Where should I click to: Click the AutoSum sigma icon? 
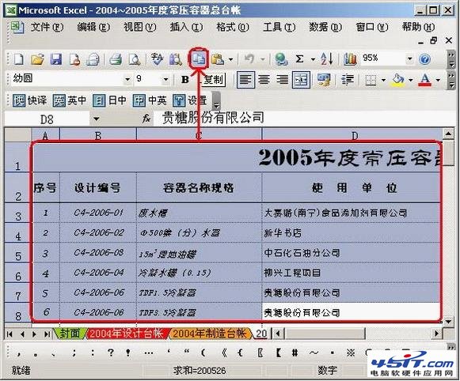pos(299,59)
